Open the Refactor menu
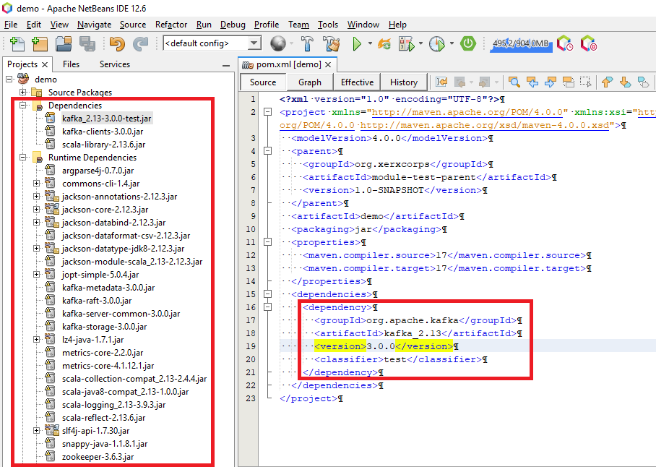This screenshot has width=656, height=467. pos(171,25)
